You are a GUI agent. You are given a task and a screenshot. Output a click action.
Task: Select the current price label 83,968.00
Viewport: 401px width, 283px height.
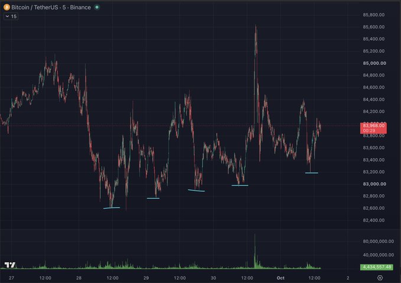373,128
